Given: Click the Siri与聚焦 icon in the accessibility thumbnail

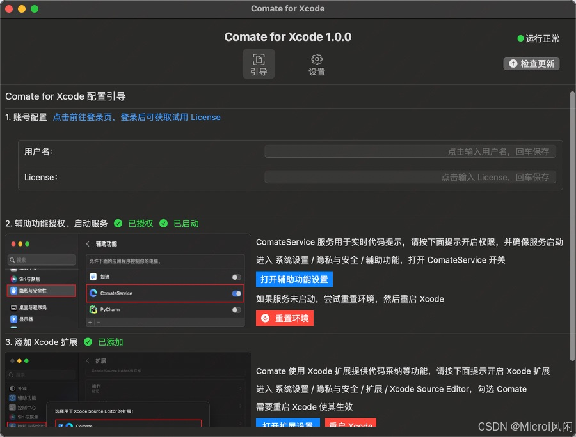Looking at the screenshot, I should click(x=13, y=279).
